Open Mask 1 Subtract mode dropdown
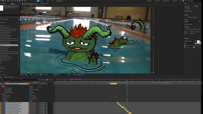 (x=32, y=87)
